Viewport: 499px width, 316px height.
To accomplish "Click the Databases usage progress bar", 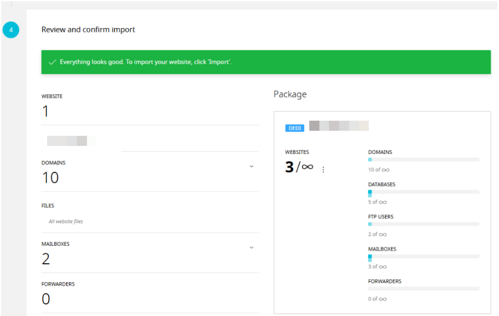I will [x=424, y=192].
